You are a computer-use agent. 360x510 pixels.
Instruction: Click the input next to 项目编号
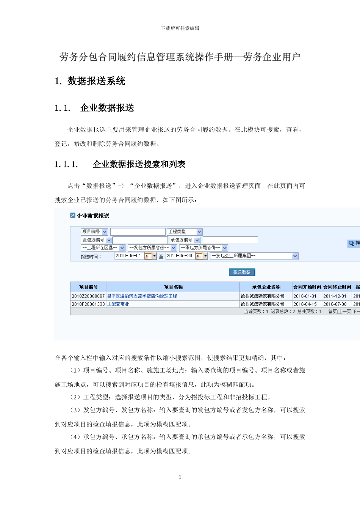[x=138, y=232]
